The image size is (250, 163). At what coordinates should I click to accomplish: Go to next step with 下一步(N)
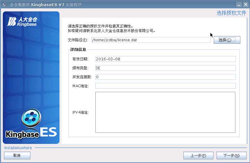[x=231, y=156]
